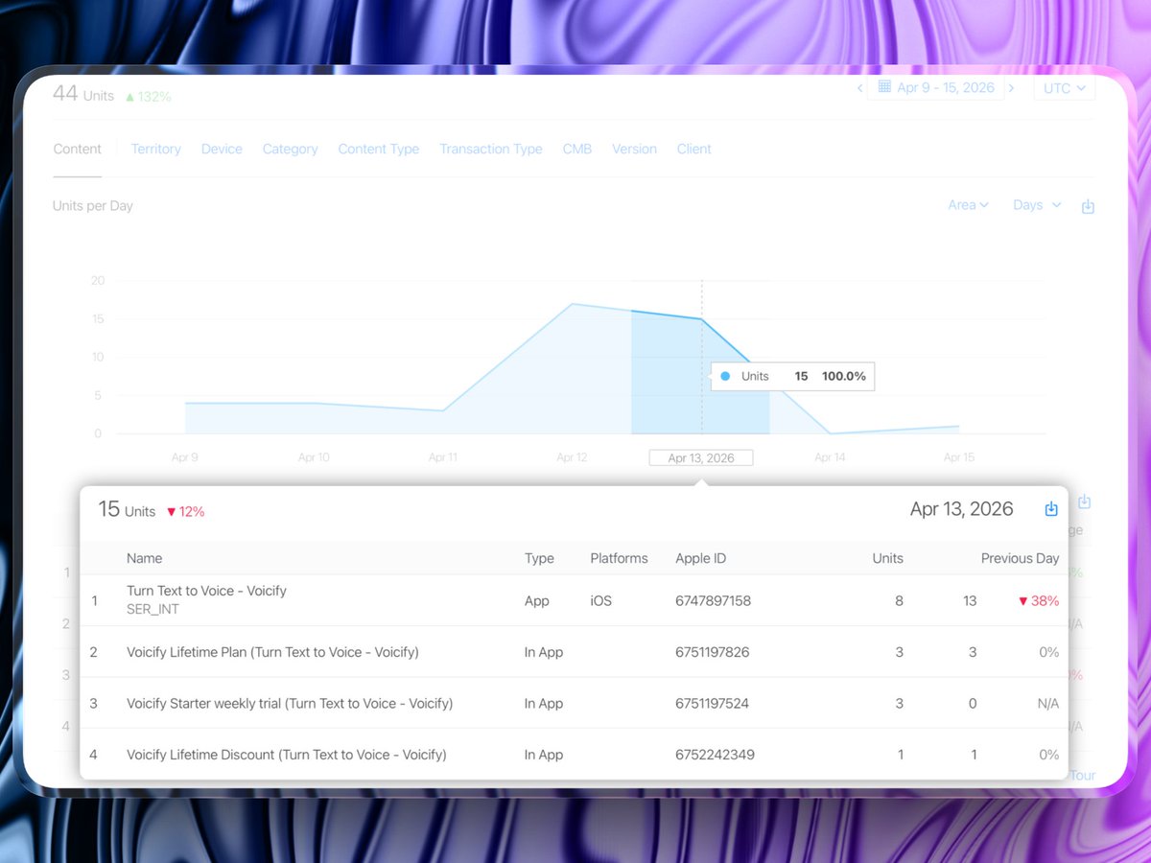This screenshot has height=863, width=1151.
Task: Sort by the Platforms column header
Action: tap(619, 558)
